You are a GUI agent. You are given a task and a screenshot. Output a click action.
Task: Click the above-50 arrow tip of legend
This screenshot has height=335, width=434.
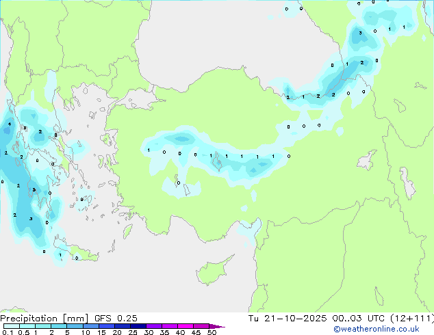pyautogui.click(x=217, y=327)
